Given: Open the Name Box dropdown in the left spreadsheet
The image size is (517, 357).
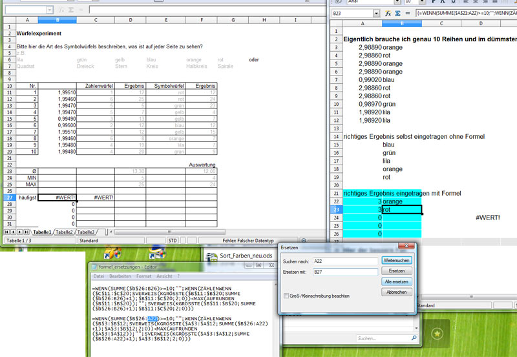Looking at the screenshot, I should [x=50, y=10].
